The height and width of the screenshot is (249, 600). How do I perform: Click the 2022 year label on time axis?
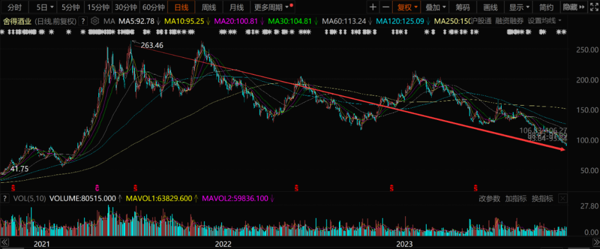coord(223,244)
